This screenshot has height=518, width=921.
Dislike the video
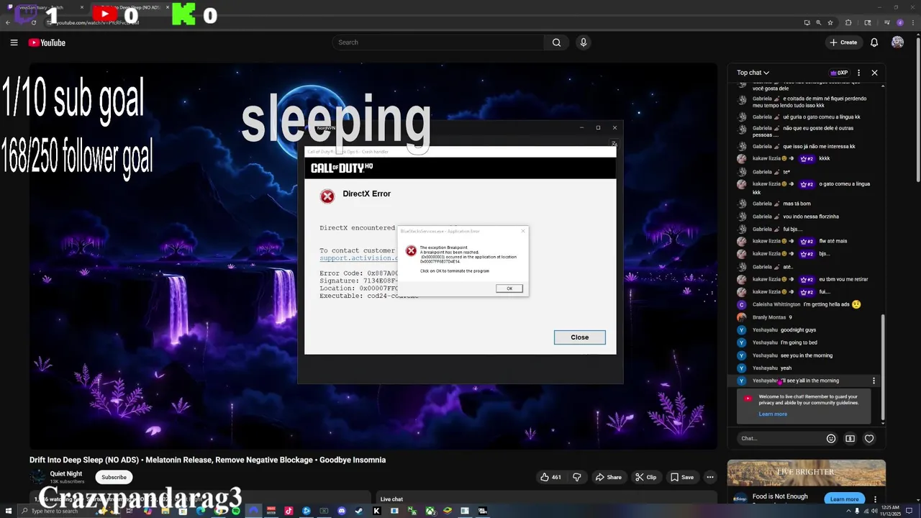click(576, 477)
